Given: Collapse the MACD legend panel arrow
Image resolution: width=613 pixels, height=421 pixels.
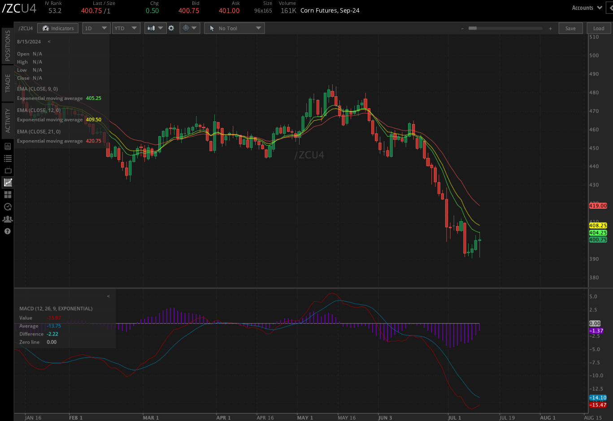Looking at the screenshot, I should pyautogui.click(x=108, y=296).
